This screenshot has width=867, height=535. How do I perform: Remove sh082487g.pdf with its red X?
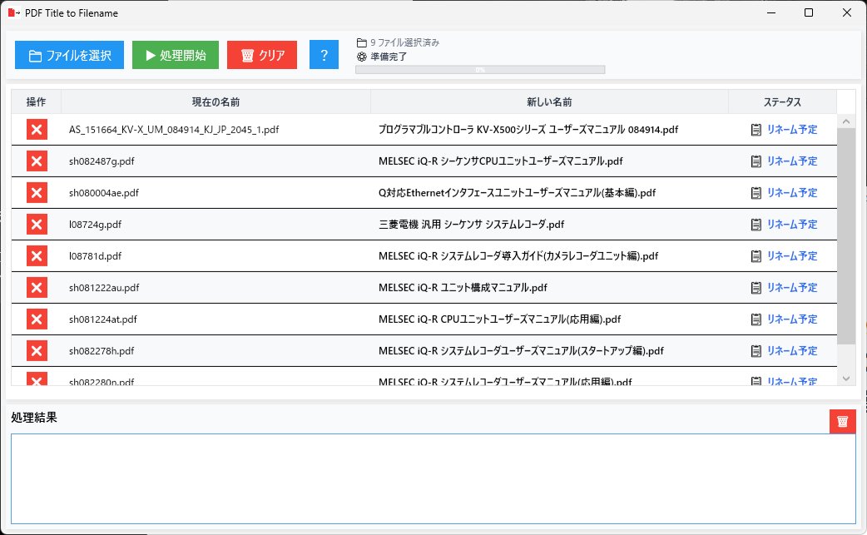37,161
